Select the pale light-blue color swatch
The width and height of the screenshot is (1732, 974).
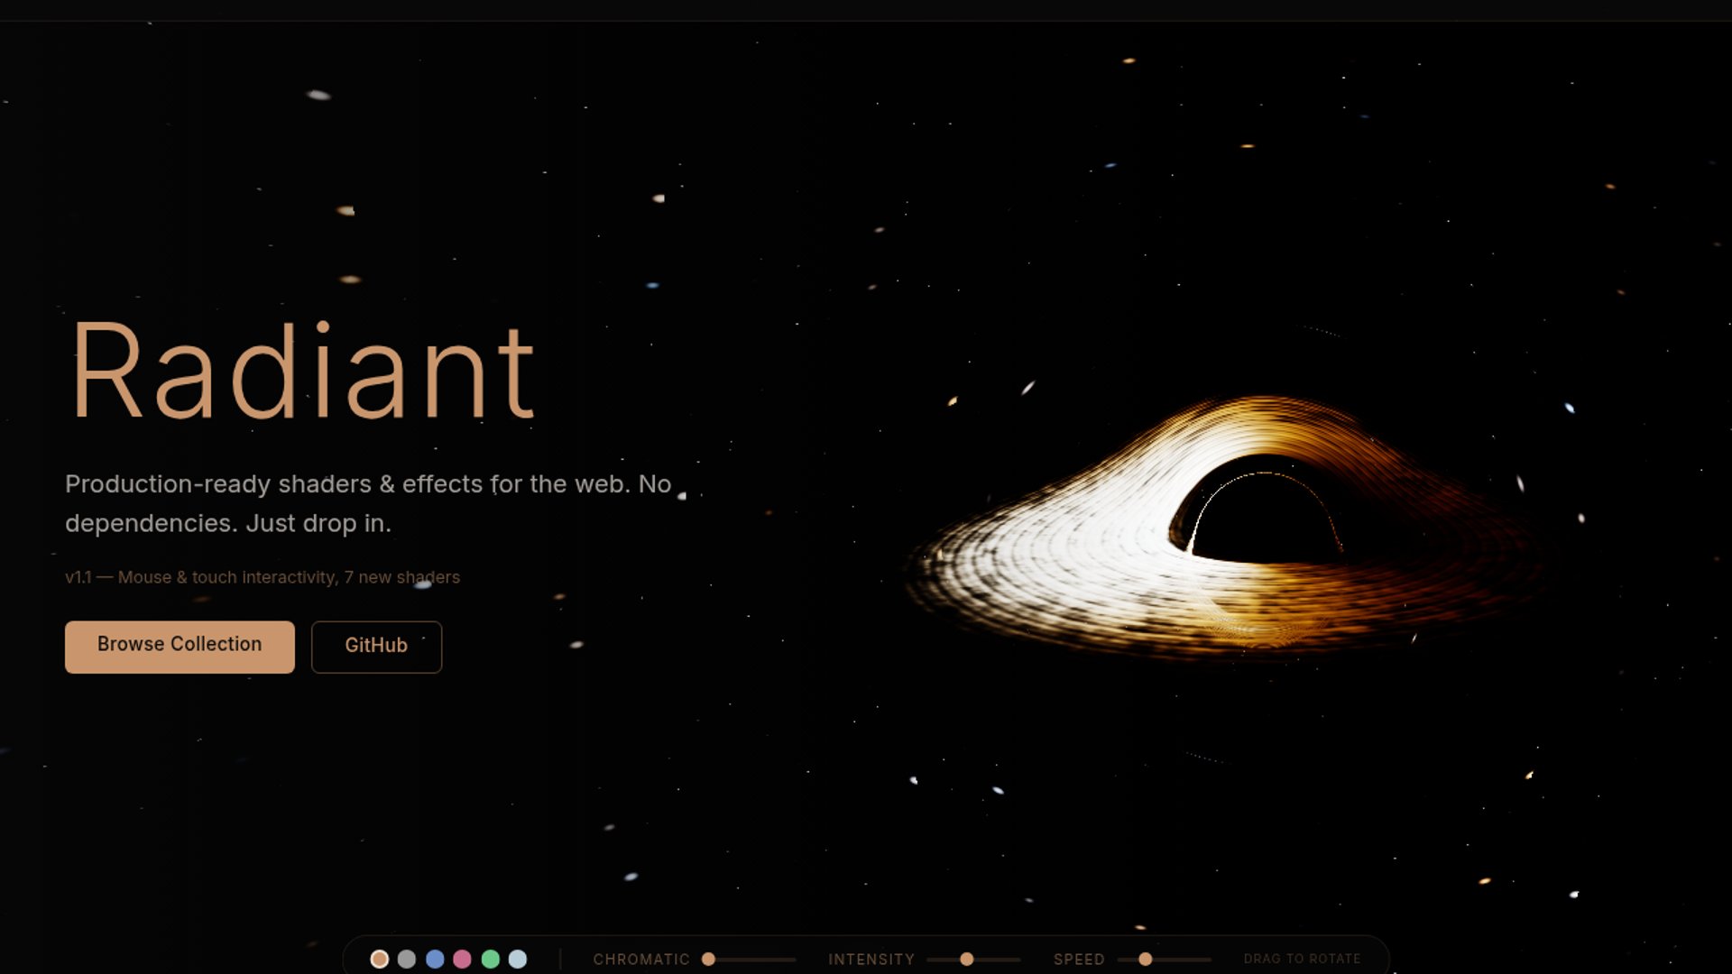pyautogui.click(x=518, y=959)
